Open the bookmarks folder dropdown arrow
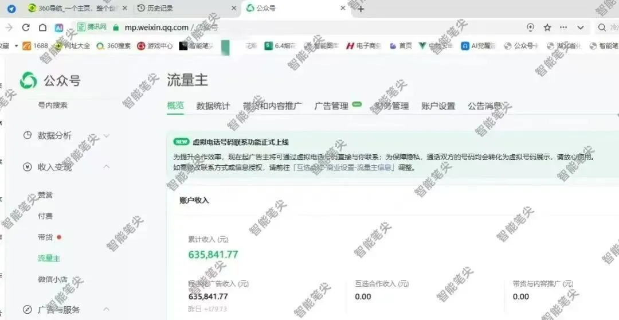This screenshot has width=619, height=320. coord(16,46)
